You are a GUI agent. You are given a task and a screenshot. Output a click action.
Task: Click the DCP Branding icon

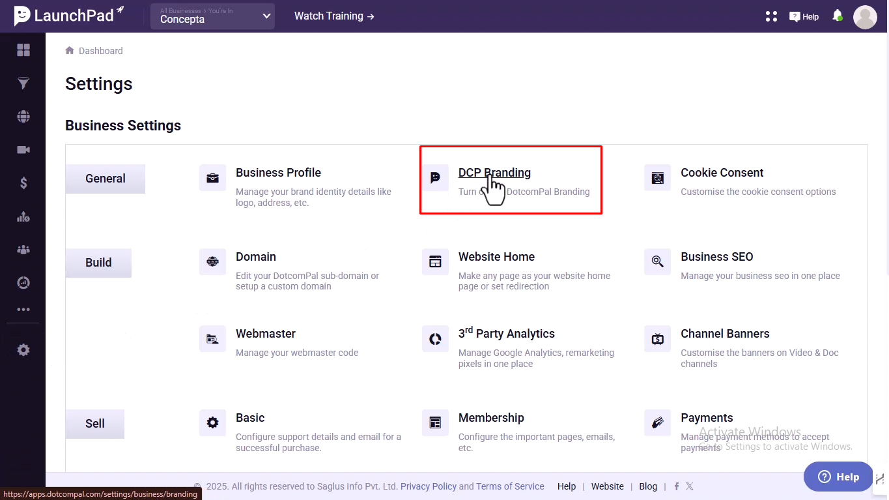435,178
